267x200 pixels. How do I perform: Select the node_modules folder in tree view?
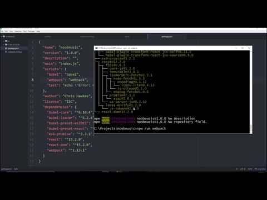(x=14, y=44)
